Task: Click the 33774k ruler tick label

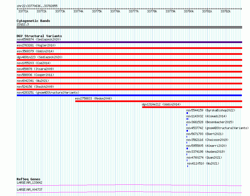Action: [78, 11]
